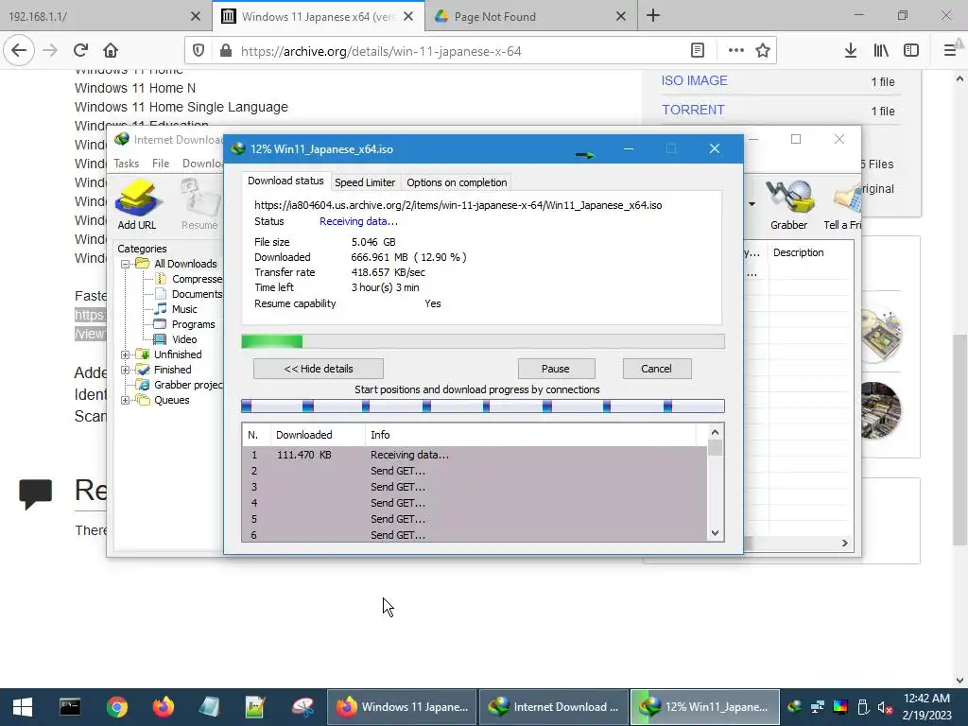
Task: Click the connections list scrollbar up arrow
Action: click(x=715, y=432)
